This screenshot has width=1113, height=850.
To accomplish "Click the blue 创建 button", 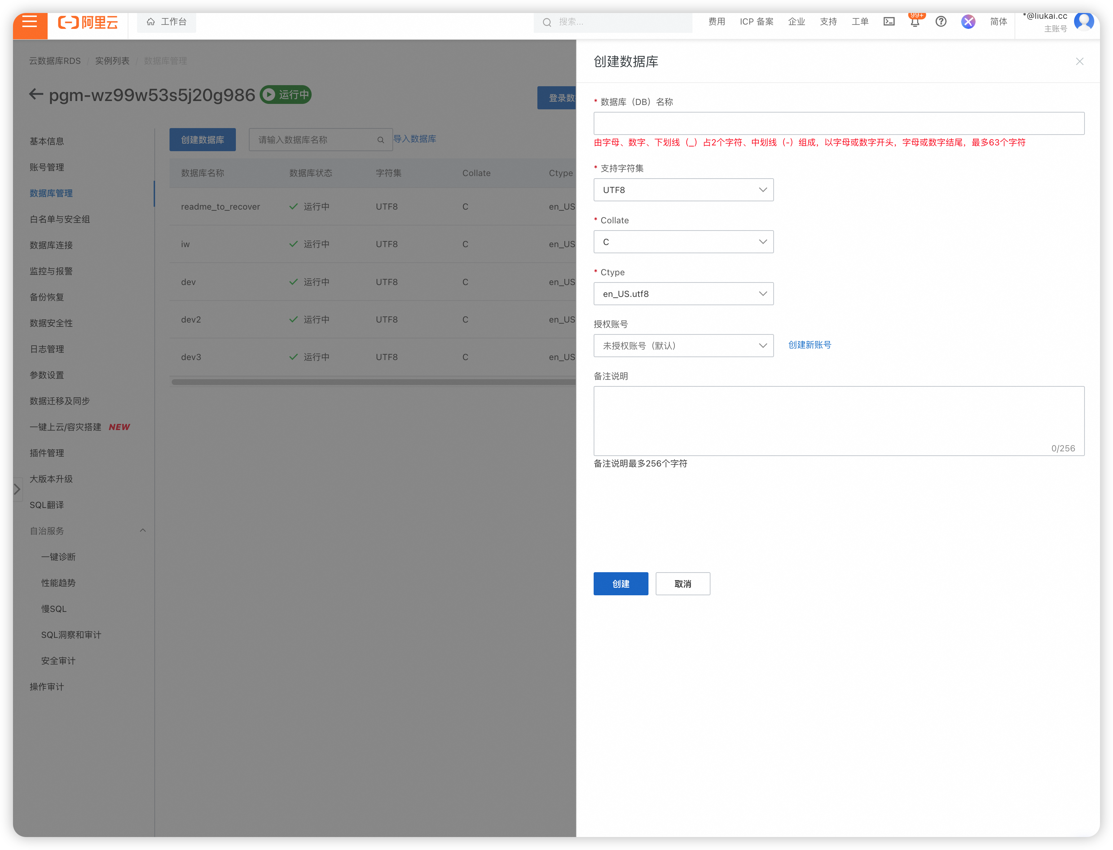I will pos(620,584).
